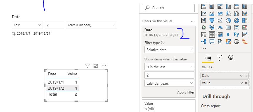Select the map globe visualization
This screenshot has width=253, height=112.
click(x=204, y=28)
